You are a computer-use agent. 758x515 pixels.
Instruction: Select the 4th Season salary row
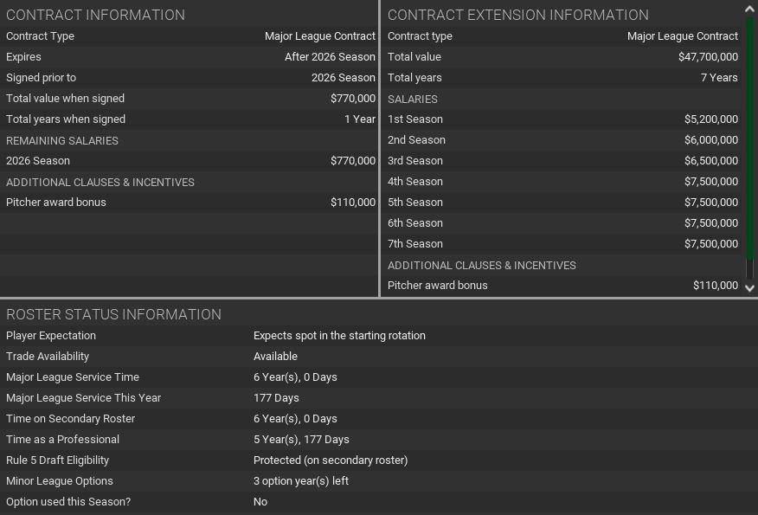click(562, 182)
